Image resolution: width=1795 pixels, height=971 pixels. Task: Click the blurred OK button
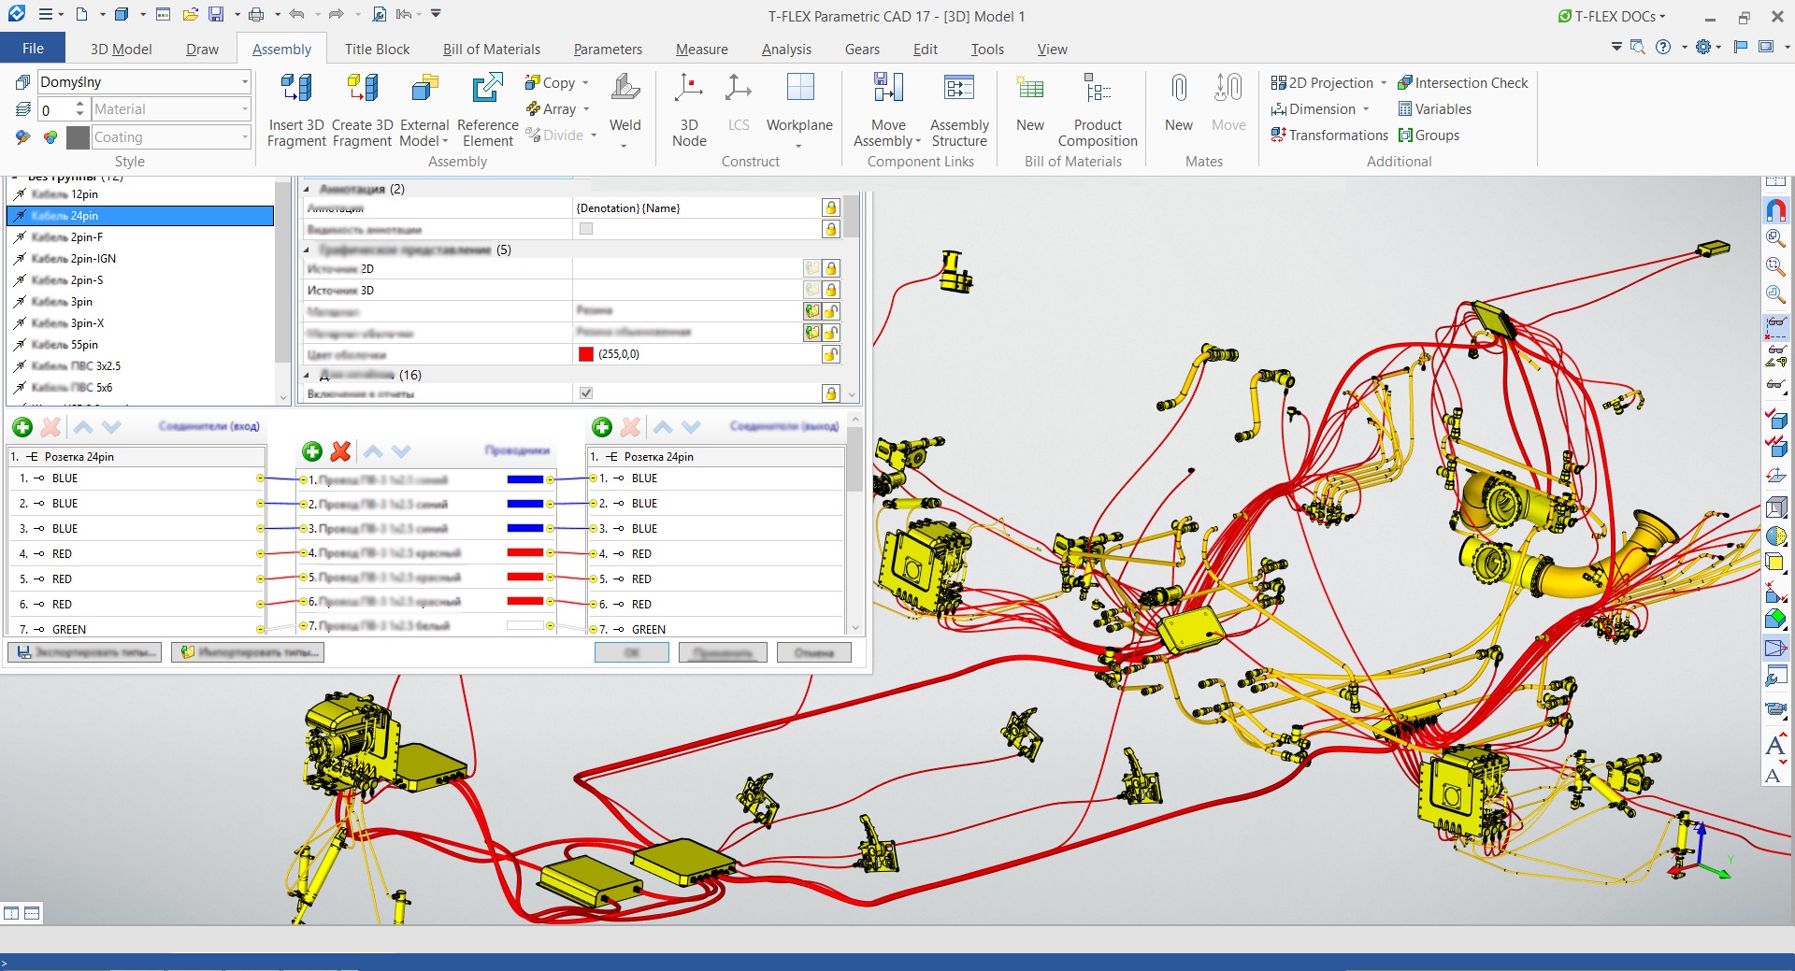(x=632, y=652)
